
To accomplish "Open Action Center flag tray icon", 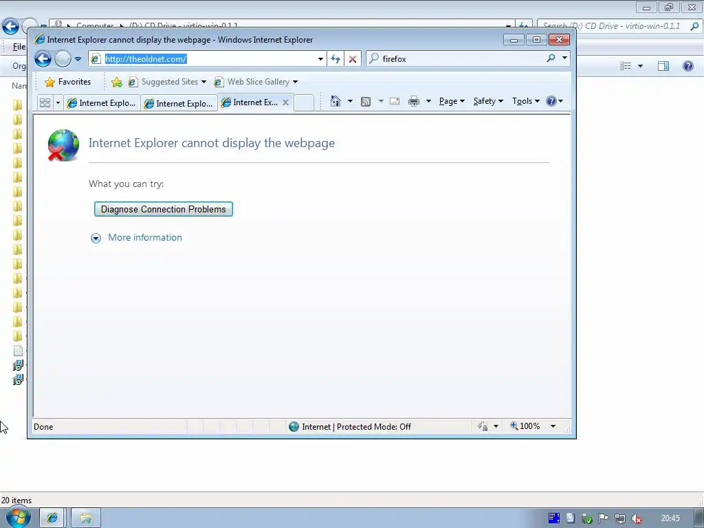I will [604, 518].
